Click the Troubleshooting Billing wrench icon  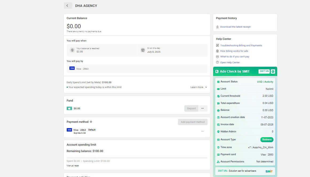pyautogui.click(x=217, y=45)
